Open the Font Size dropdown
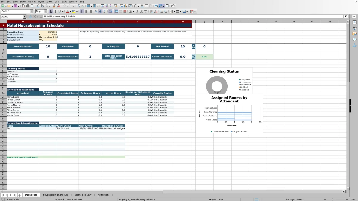Viewport: 358px width, 201px height. coord(45,11)
